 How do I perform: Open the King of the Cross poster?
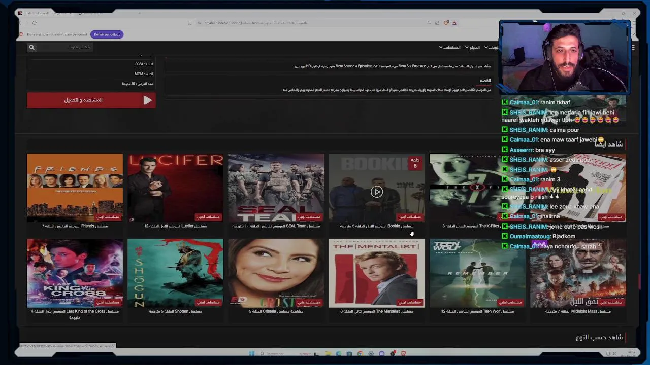(75, 273)
